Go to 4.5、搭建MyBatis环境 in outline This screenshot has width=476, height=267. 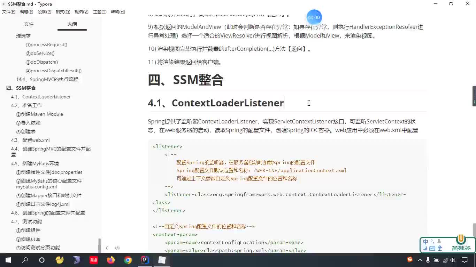[35, 163]
